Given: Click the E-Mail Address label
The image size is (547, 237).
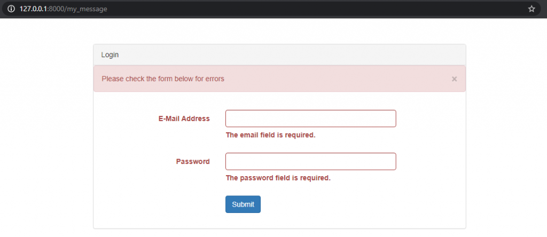Looking at the screenshot, I should pos(184,118).
